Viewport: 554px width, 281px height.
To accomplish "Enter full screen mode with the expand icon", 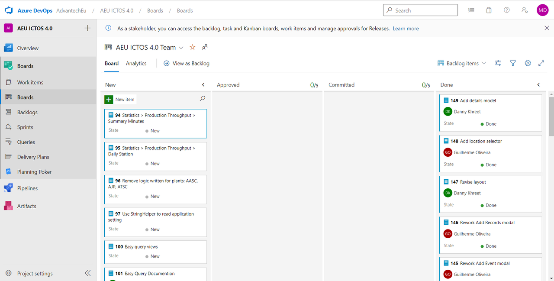I will click(x=541, y=63).
